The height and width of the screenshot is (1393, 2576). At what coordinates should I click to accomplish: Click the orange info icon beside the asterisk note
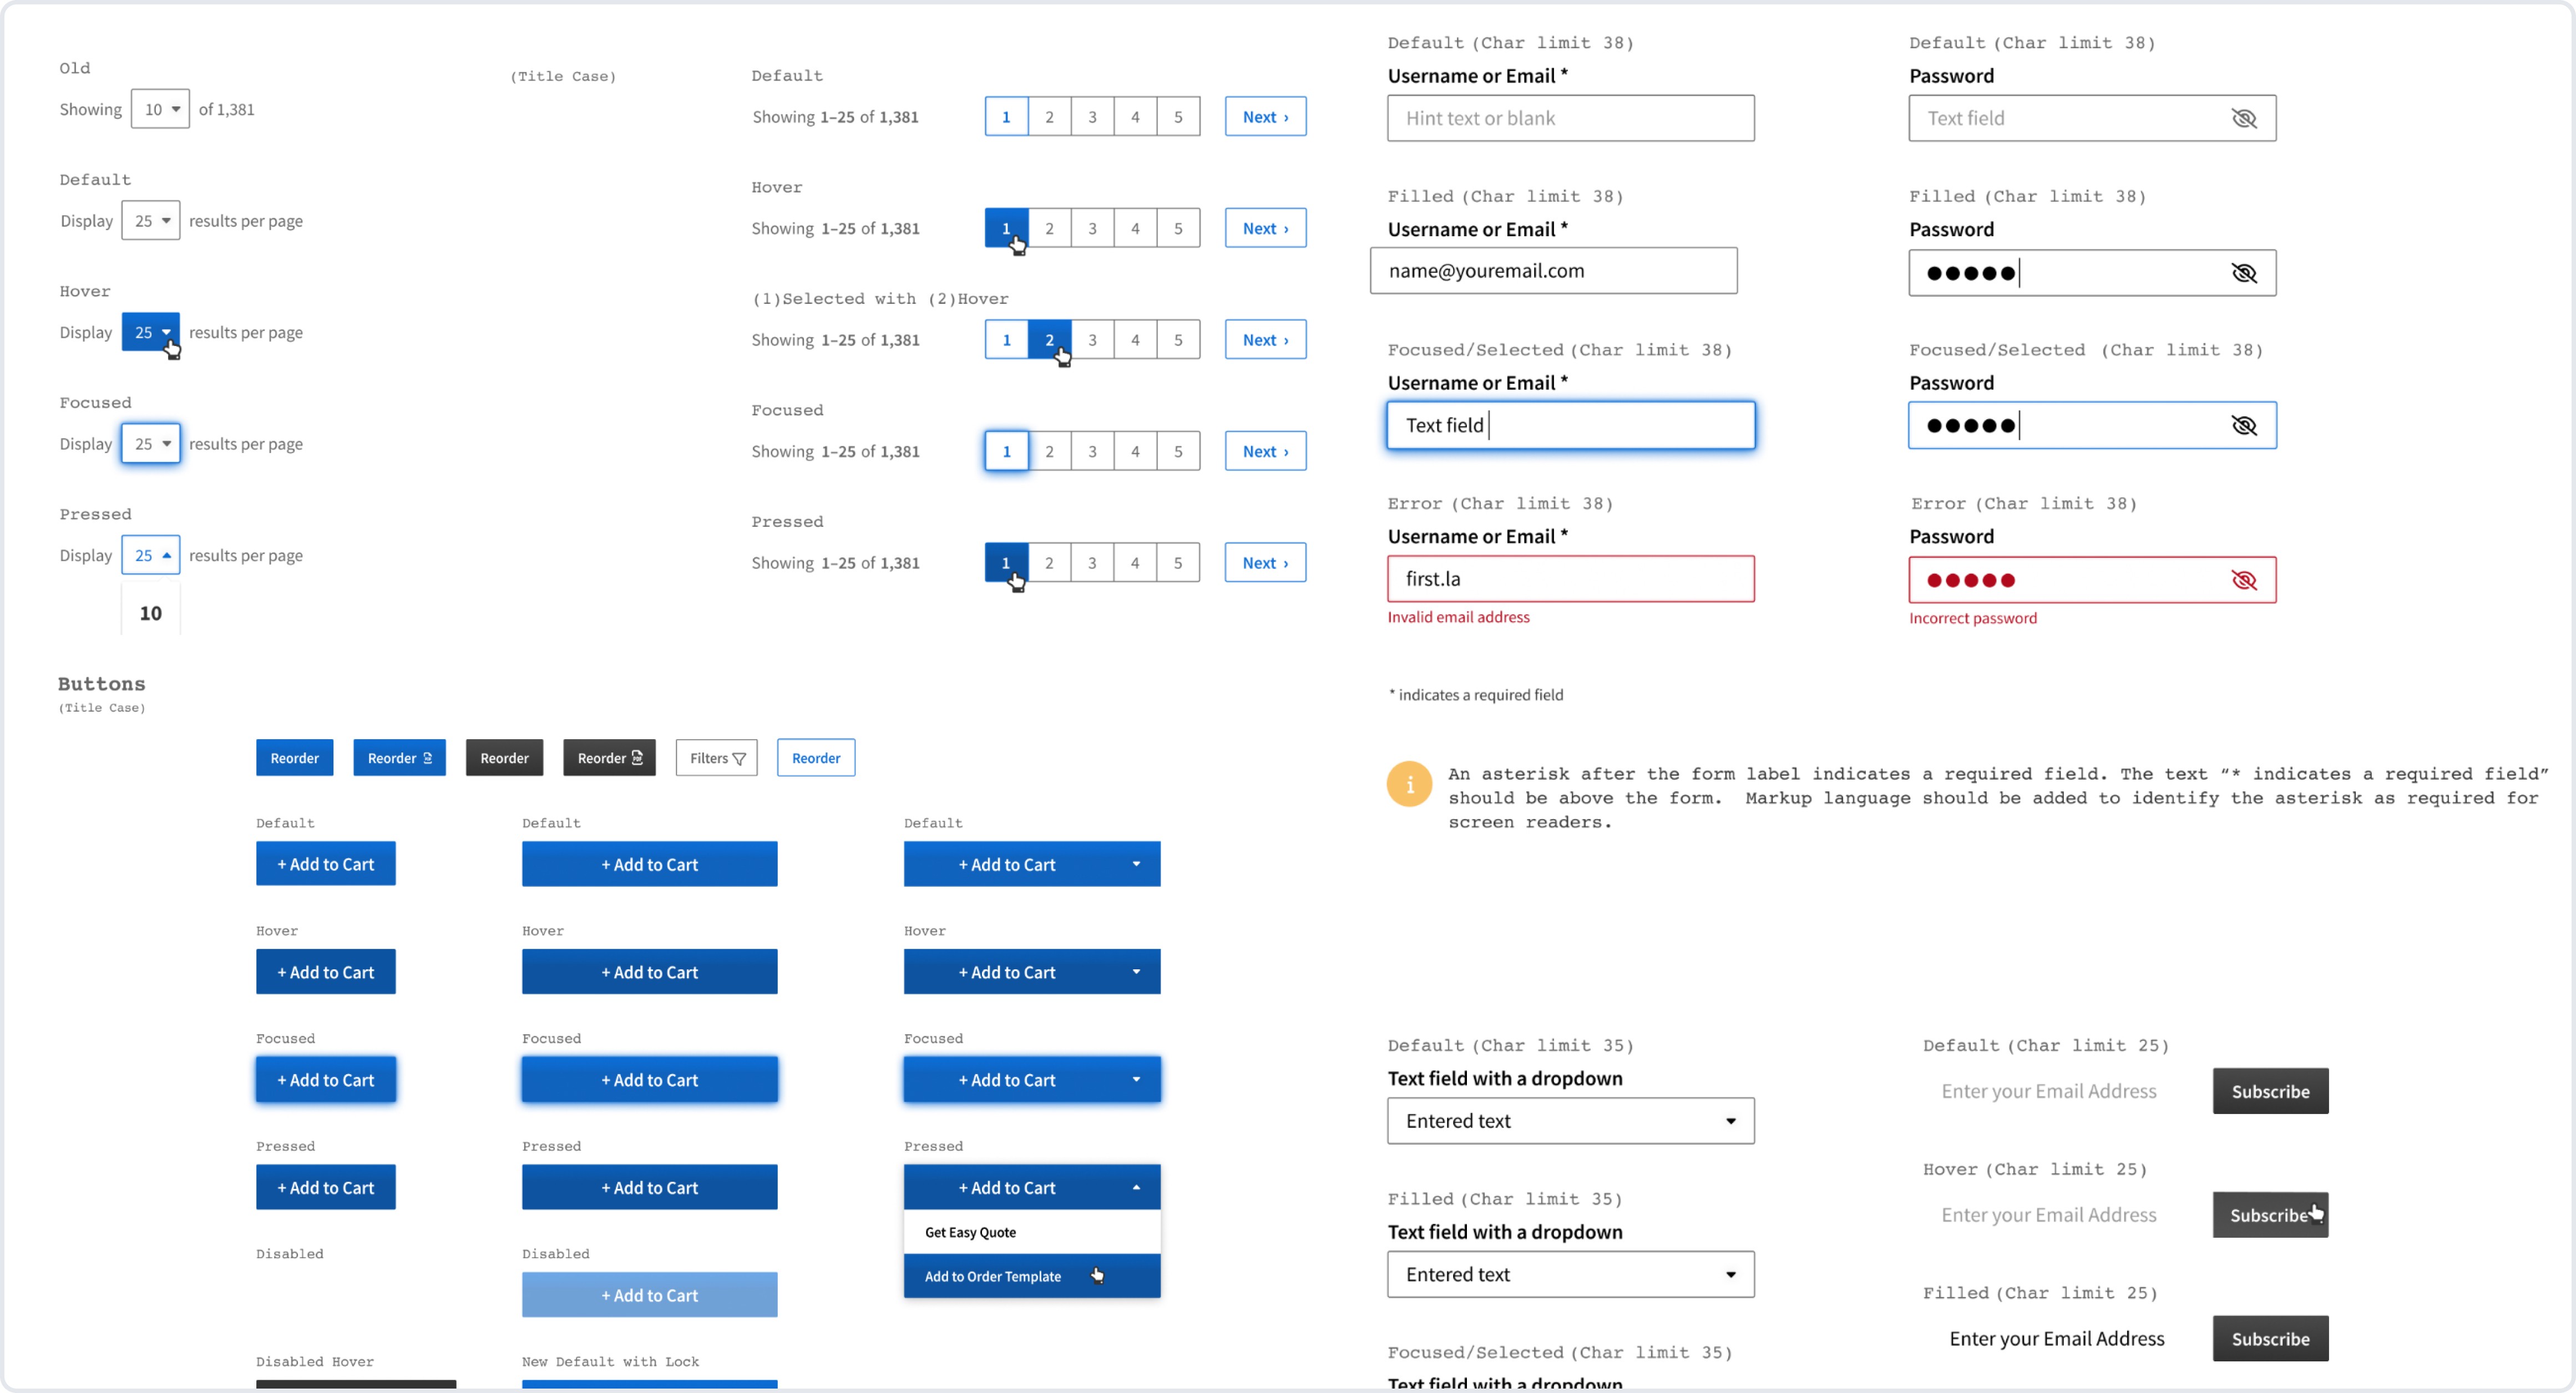pos(1409,785)
